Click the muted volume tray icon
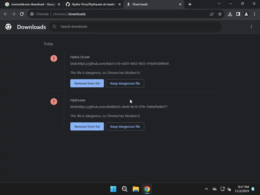The width and height of the screenshot is (260, 195). coord(229,189)
